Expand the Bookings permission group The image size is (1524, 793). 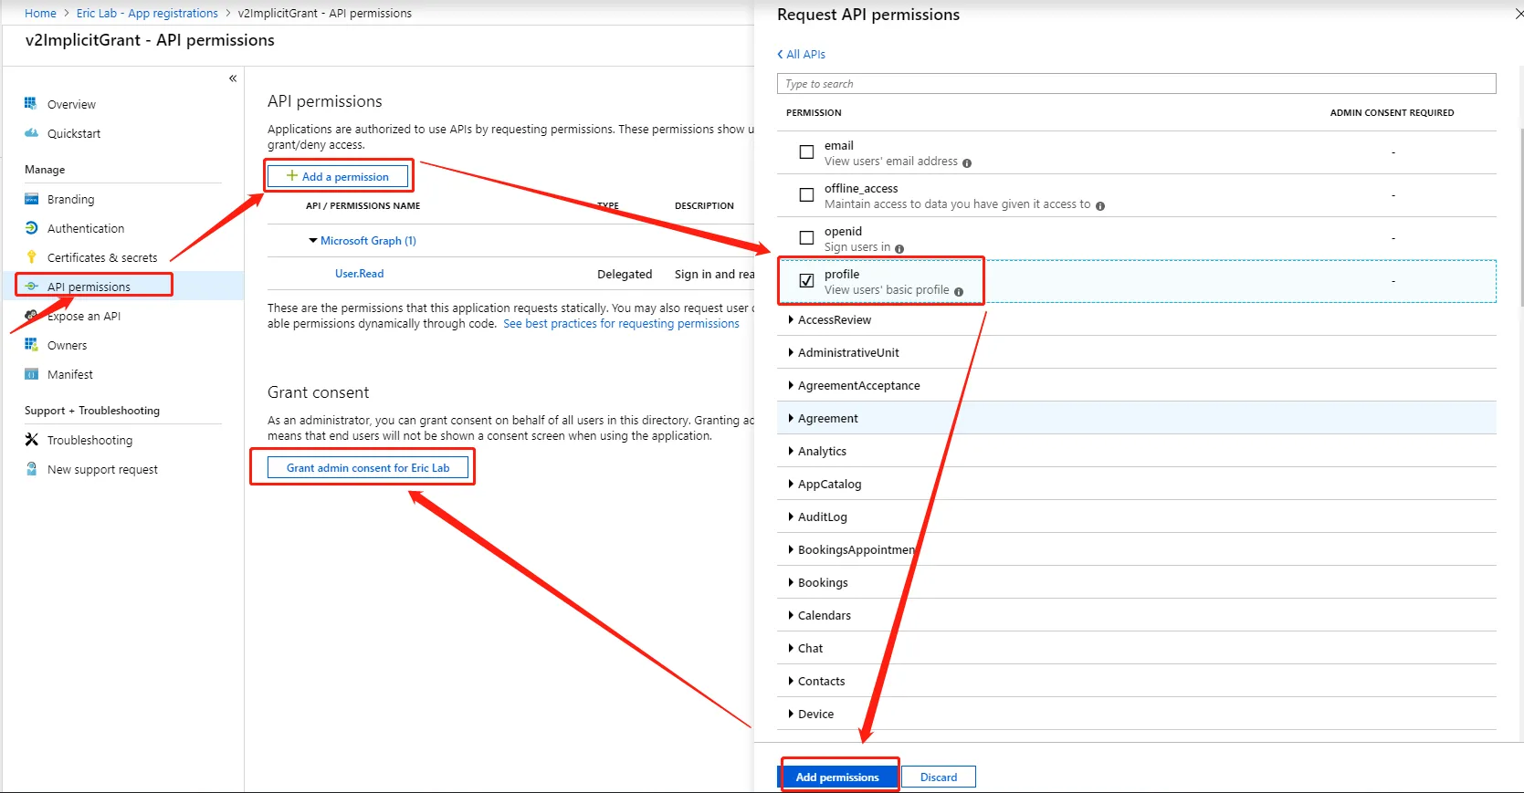pos(791,582)
